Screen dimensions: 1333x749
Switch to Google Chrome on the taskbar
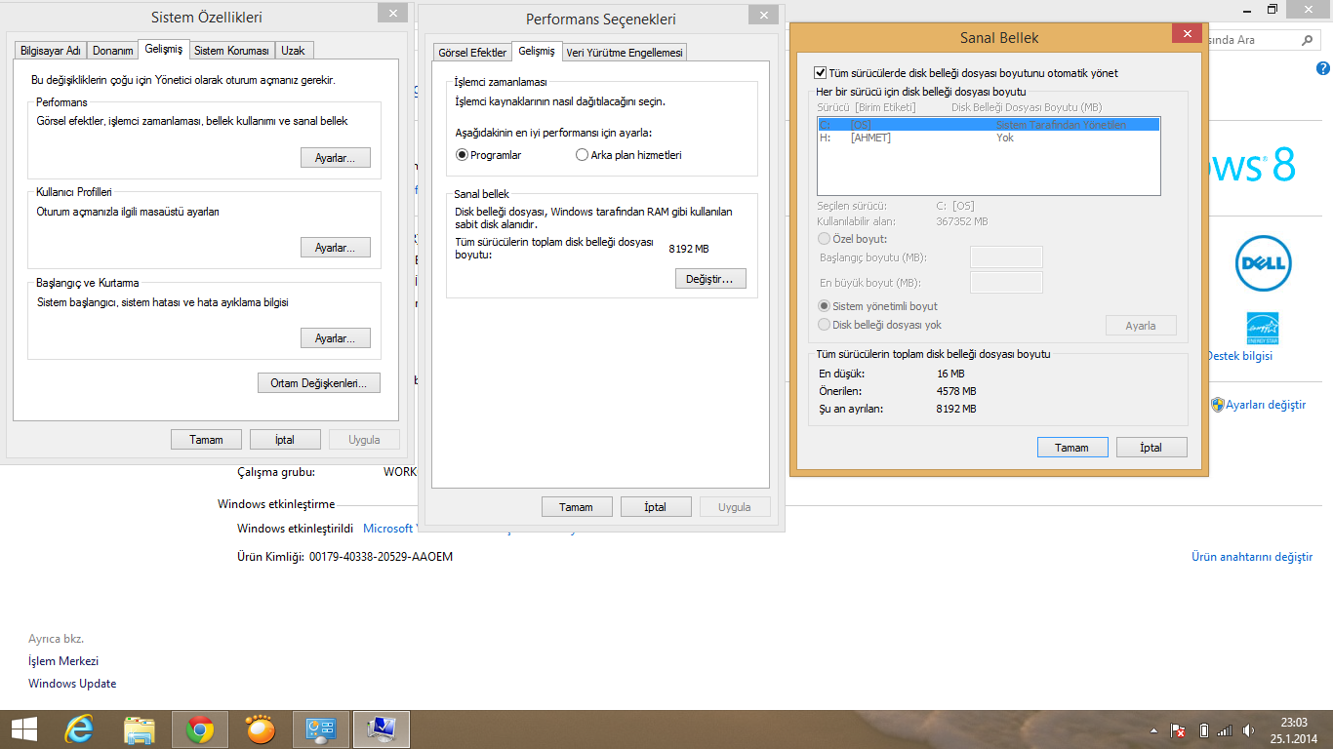click(200, 729)
